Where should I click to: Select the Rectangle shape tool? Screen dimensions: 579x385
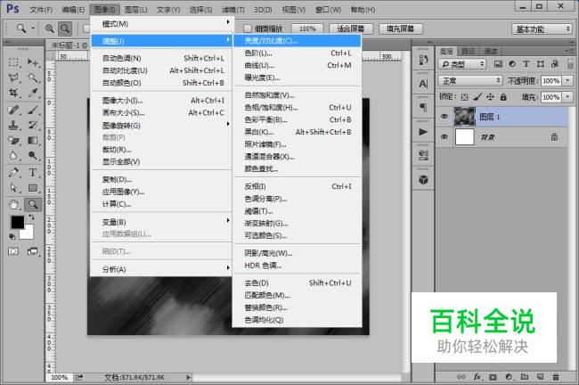(33, 188)
